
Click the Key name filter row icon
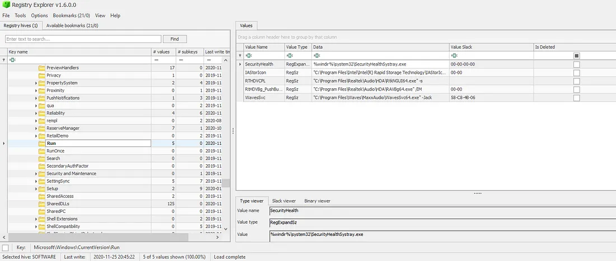point(12,60)
